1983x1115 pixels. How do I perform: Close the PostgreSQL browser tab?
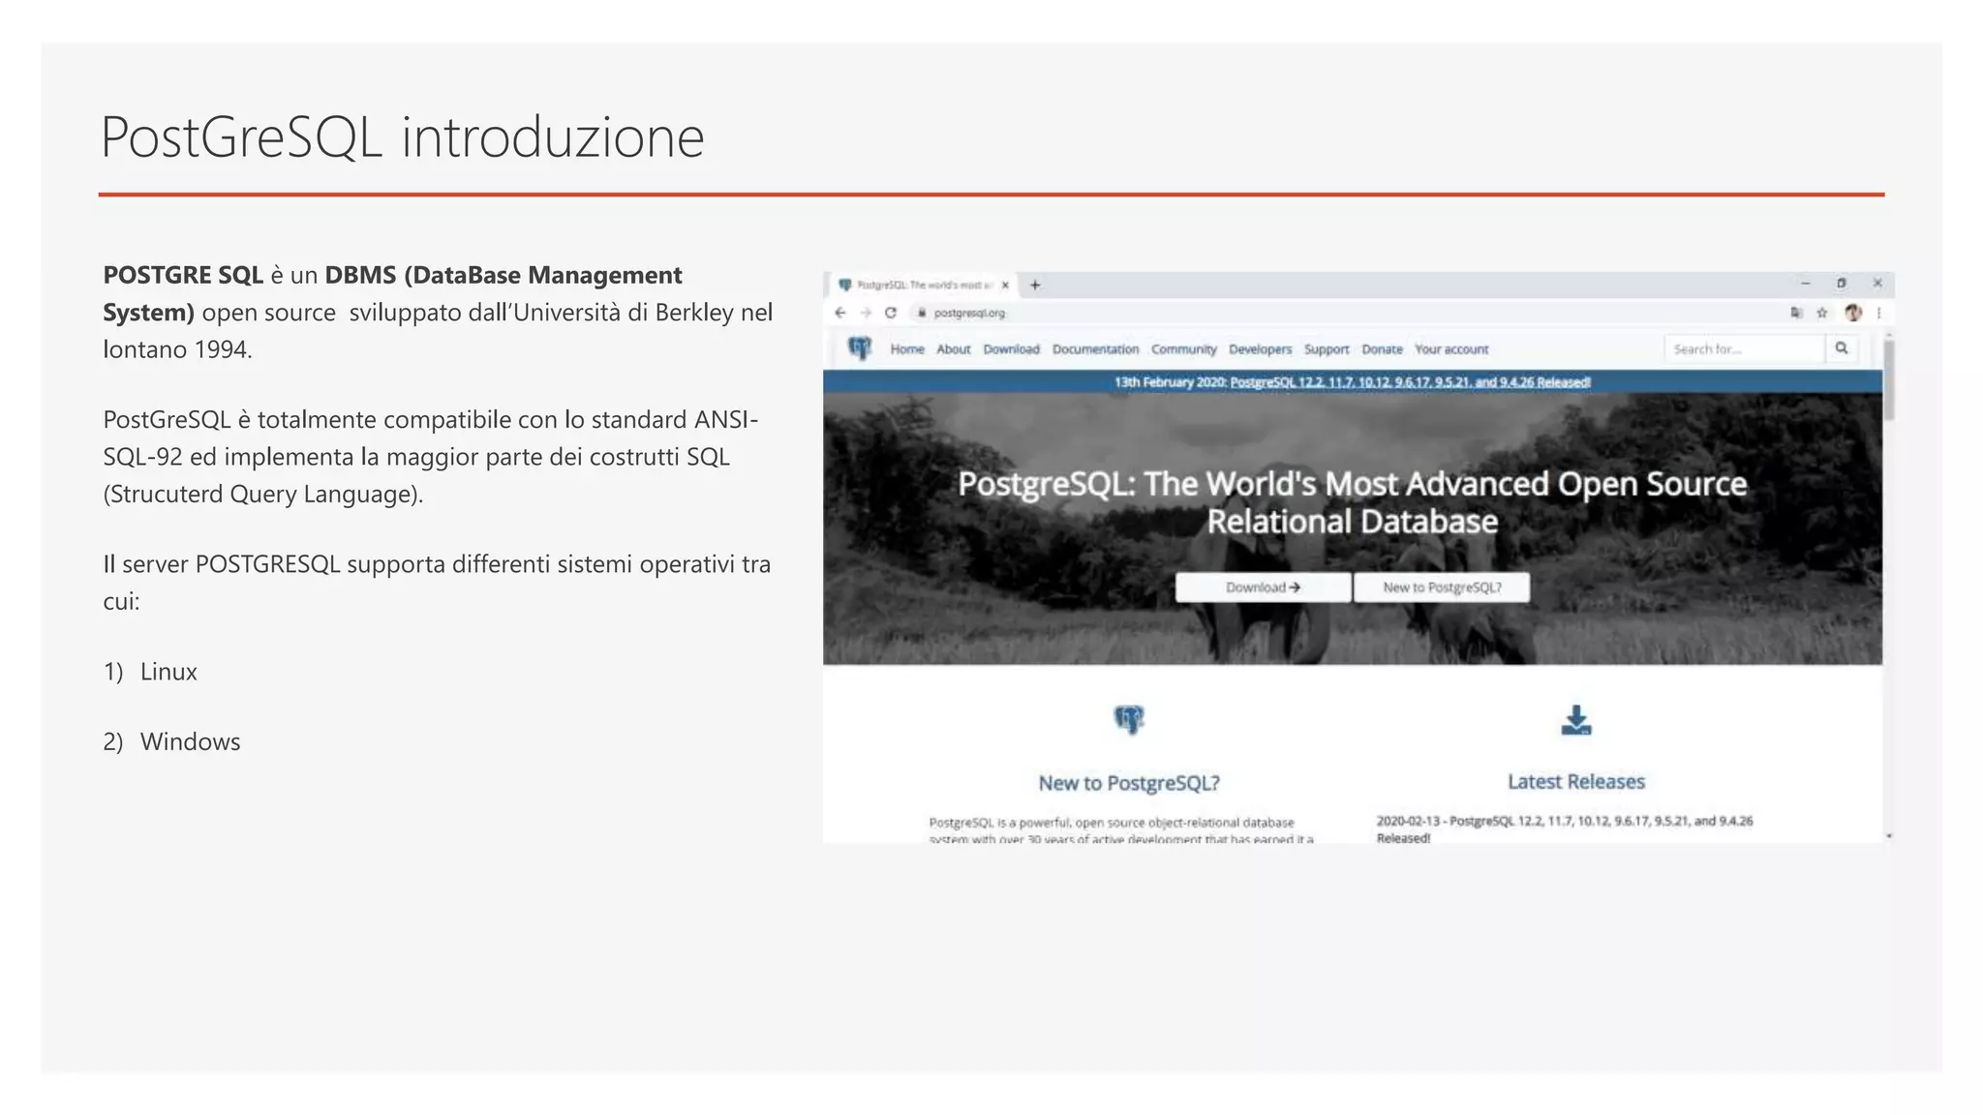pos(1005,285)
